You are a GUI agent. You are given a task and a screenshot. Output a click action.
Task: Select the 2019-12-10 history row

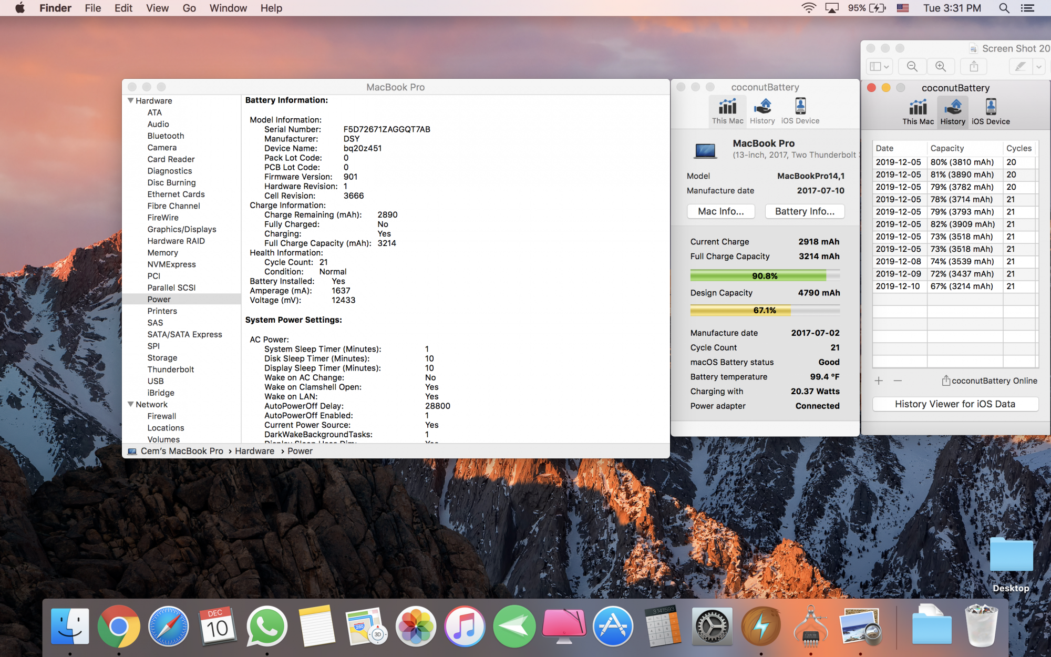(954, 286)
